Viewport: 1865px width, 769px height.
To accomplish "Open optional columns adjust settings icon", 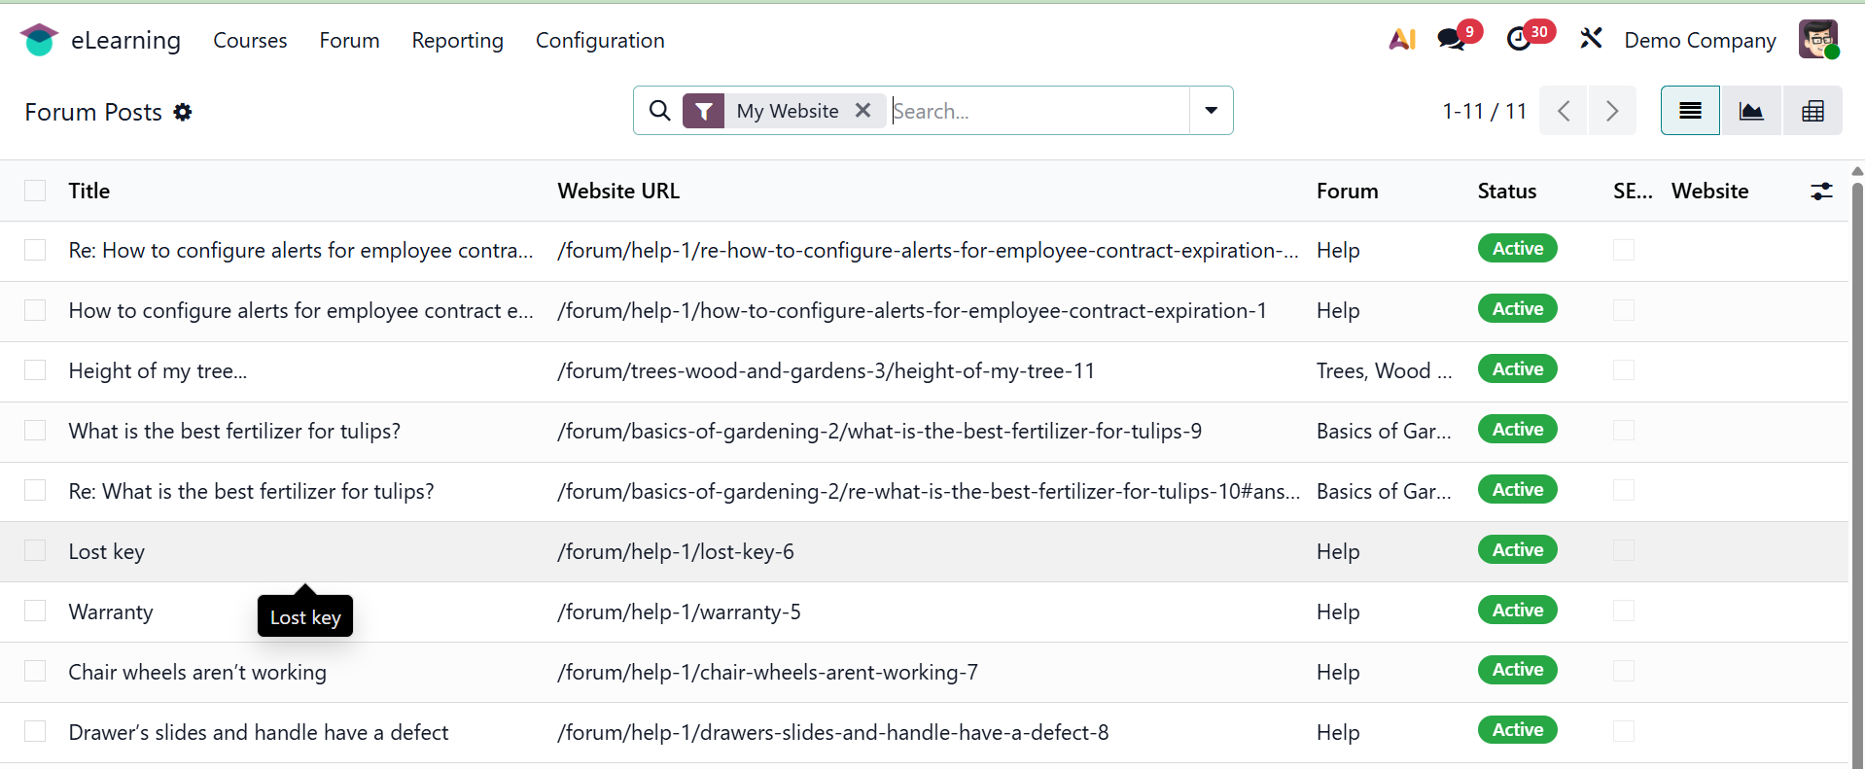I will pyautogui.click(x=1821, y=192).
